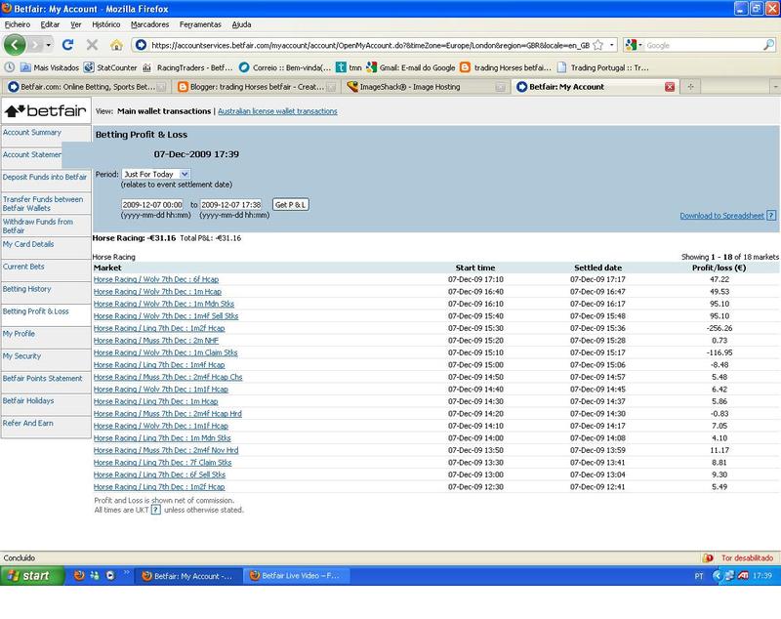Go back with the Firefox back arrow
Viewport: 781px width, 619px height.
click(x=15, y=45)
